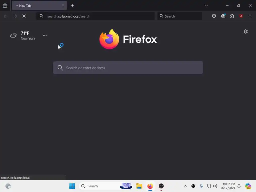Viewport: 256px width, 192px height.
Task: Open the Extensions puzzle icon
Action: click(232, 16)
